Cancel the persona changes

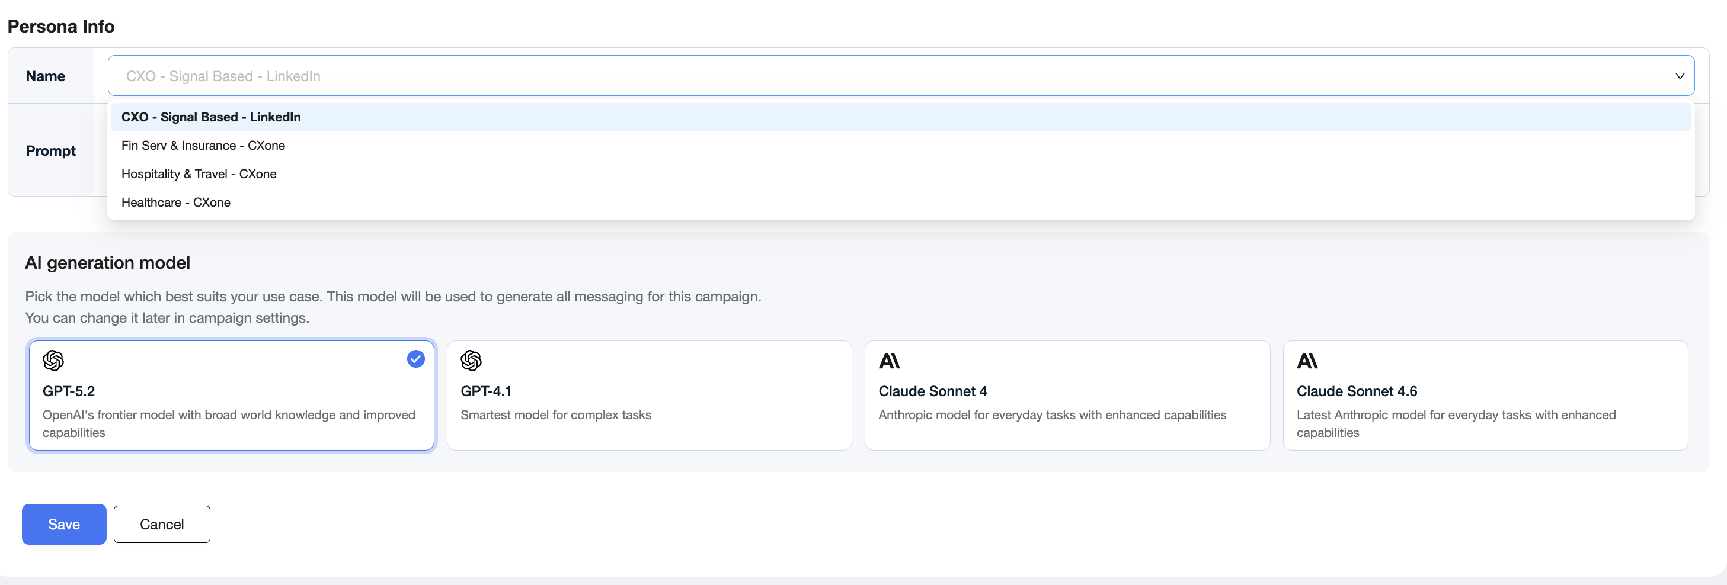coord(162,524)
